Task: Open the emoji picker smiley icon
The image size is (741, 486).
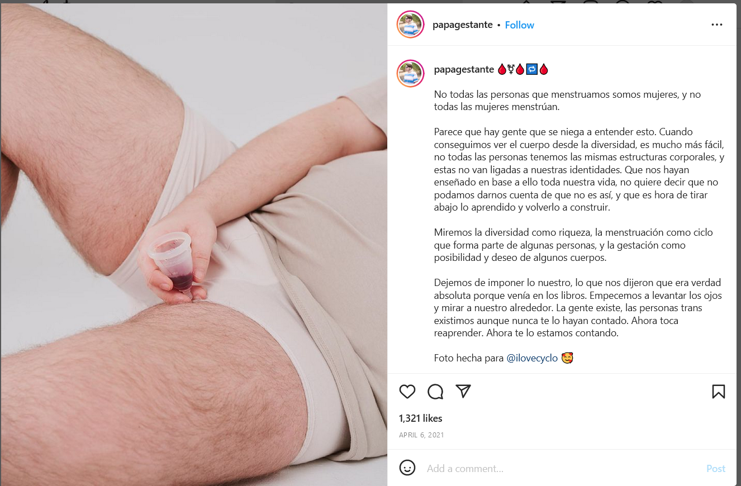Action: 407,468
